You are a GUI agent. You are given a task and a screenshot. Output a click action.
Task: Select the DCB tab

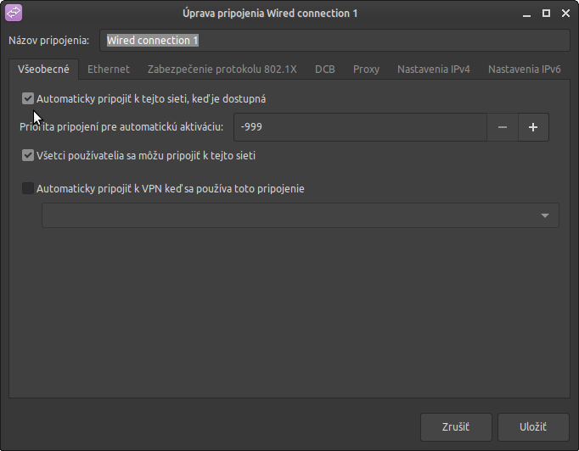click(324, 70)
